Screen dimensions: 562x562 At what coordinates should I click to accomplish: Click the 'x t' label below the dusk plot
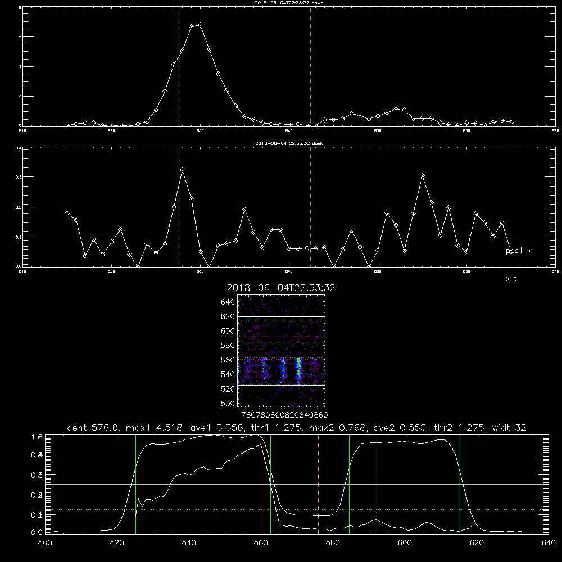(x=511, y=279)
